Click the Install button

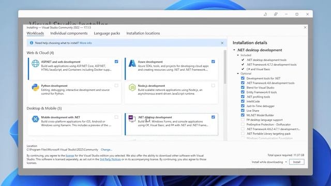296,162
